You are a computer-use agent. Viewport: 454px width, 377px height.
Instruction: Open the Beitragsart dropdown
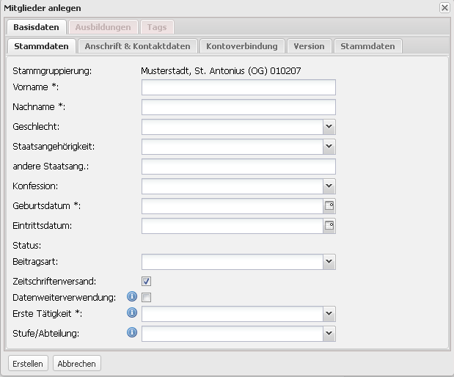(329, 261)
